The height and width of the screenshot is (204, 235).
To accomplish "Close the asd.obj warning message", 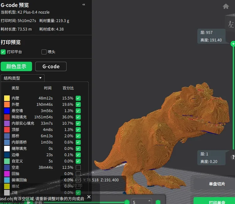I will [x=89, y=197].
